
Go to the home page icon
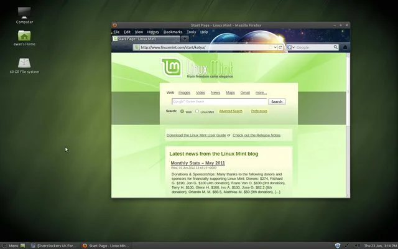[345, 47]
